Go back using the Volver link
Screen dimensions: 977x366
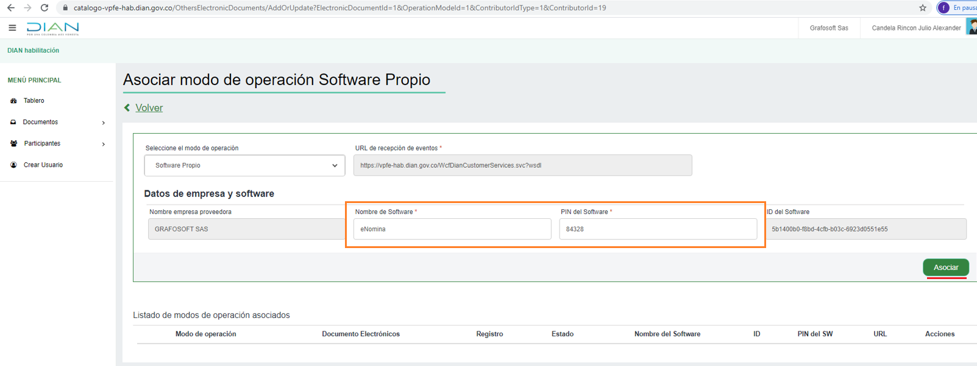149,108
